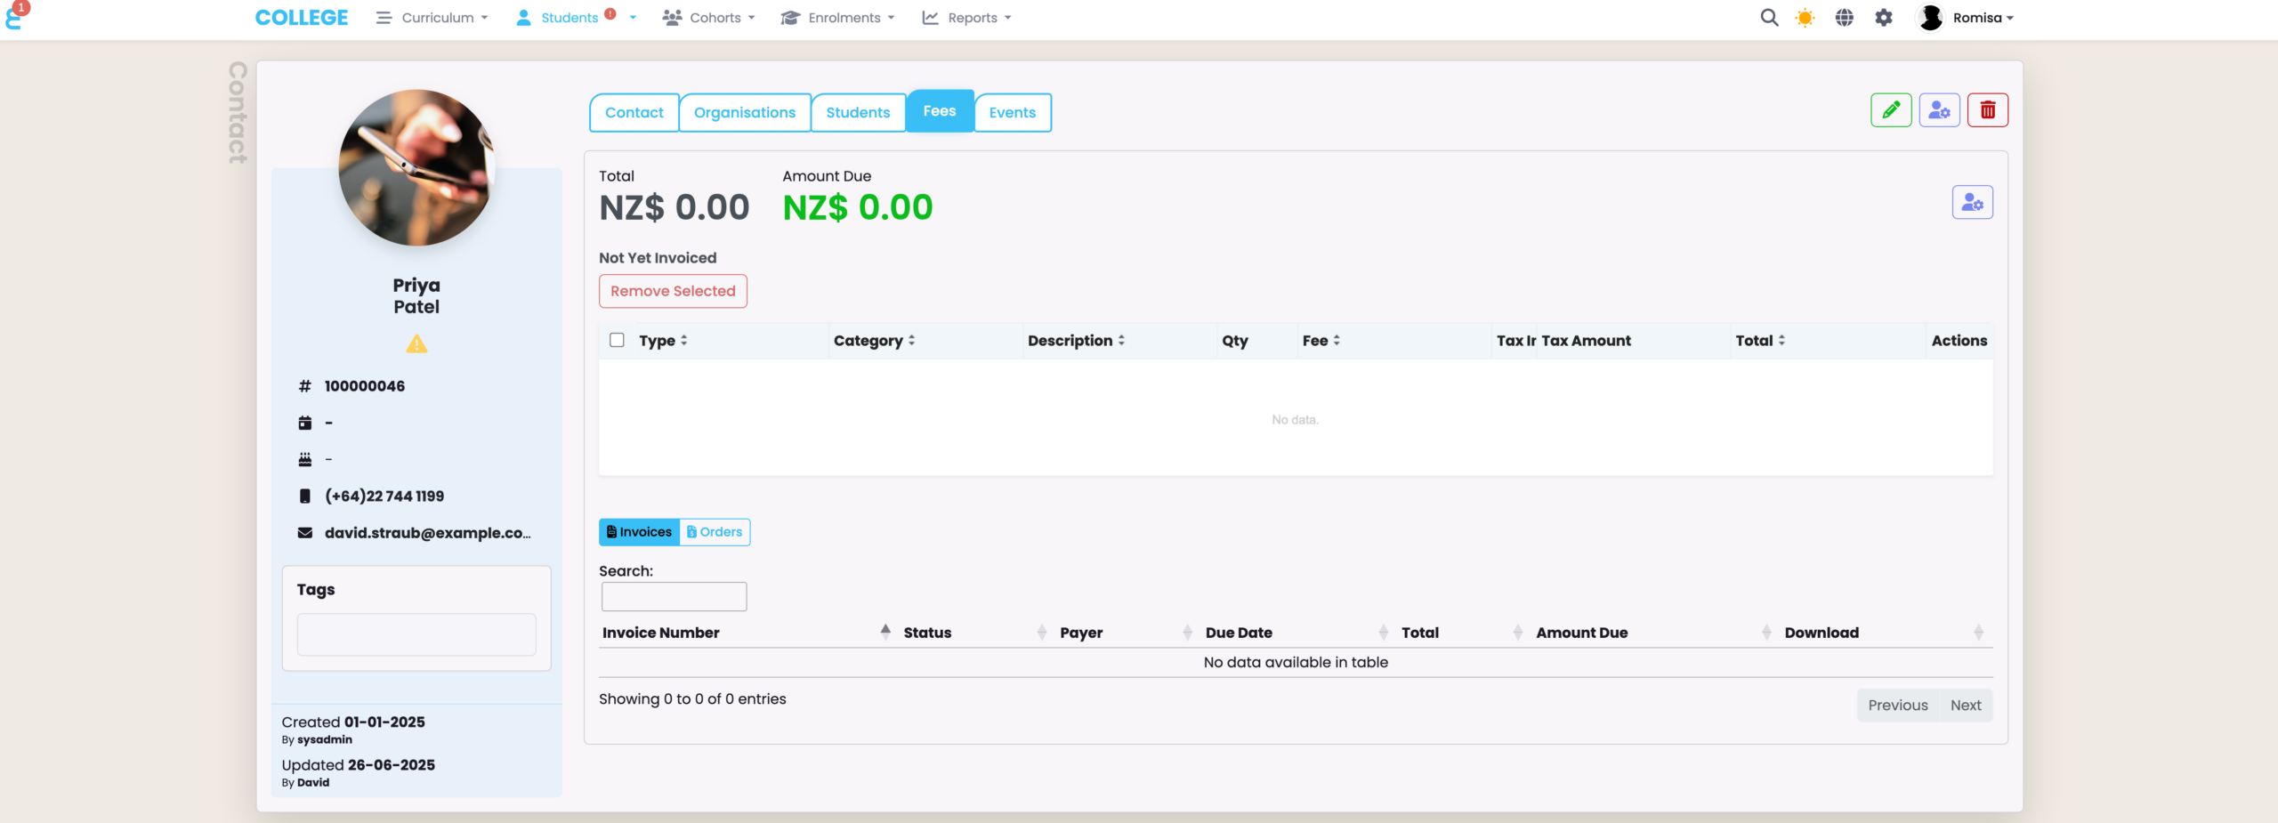2278x823 pixels.
Task: Click the user settings icon beside edit
Action: 1939,110
